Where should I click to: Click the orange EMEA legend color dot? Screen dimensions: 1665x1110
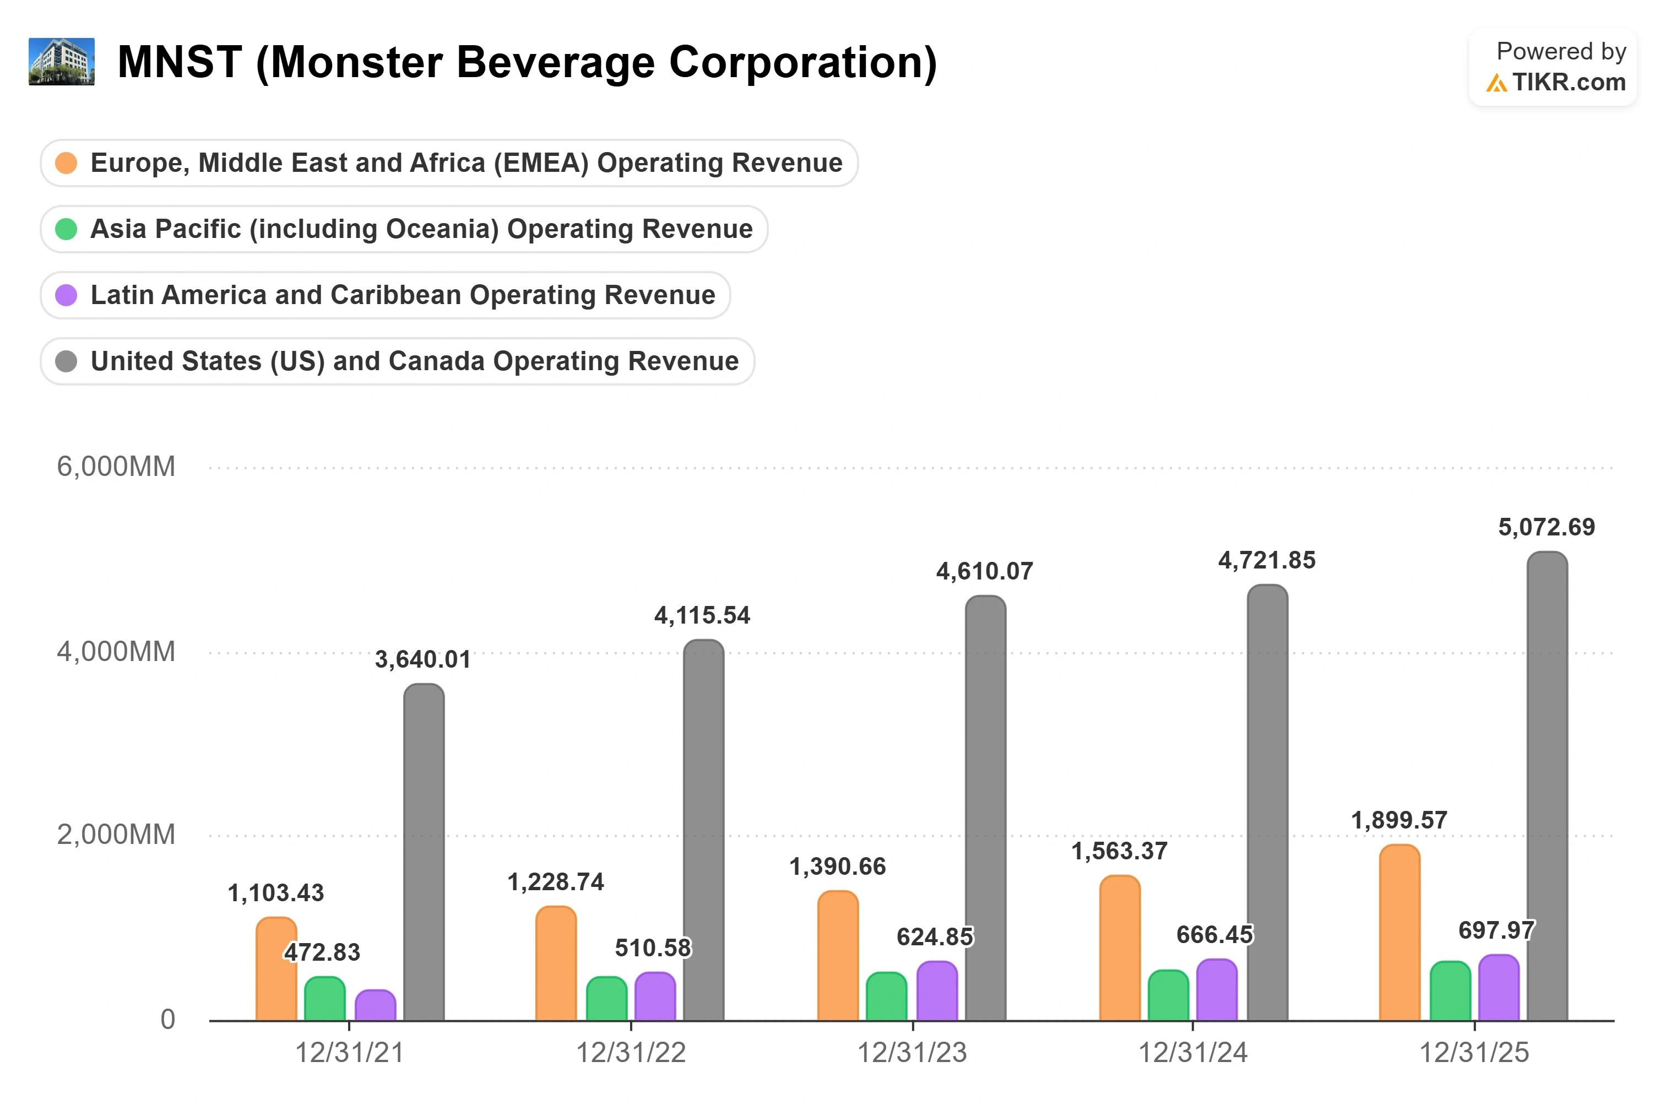pyautogui.click(x=66, y=163)
